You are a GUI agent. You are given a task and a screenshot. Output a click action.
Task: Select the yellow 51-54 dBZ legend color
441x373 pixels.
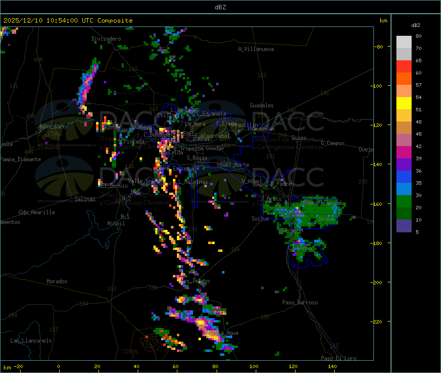[x=404, y=103]
